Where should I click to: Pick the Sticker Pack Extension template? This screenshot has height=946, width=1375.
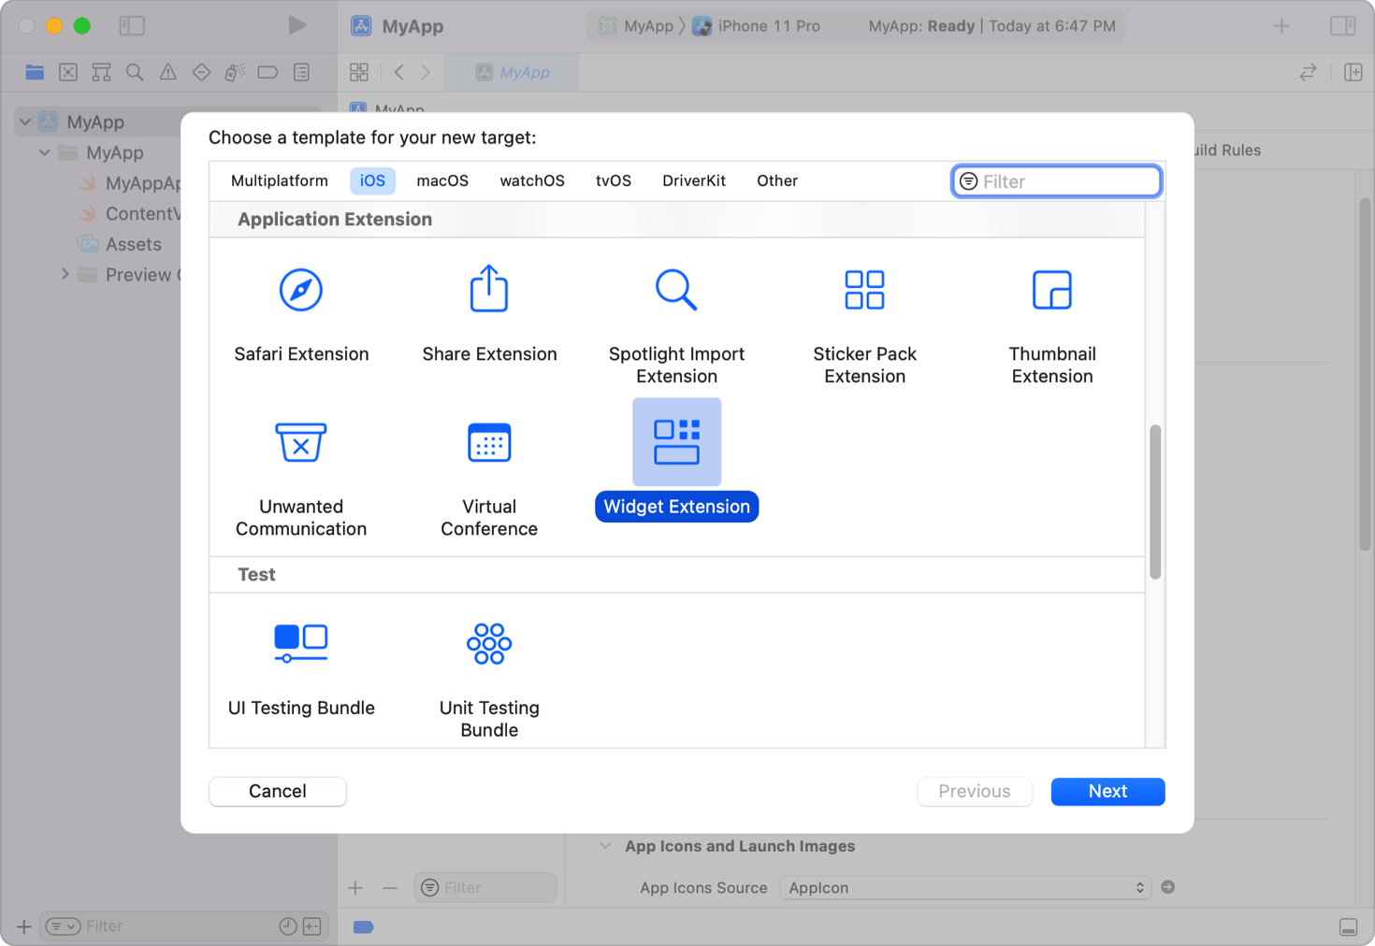tap(864, 324)
